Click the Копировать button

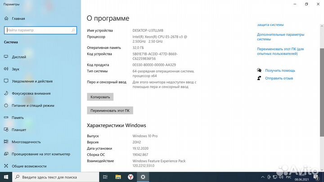(x=100, y=97)
